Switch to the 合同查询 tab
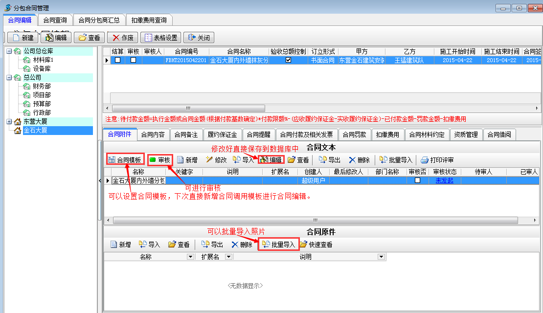This screenshot has height=313, width=543. point(55,20)
